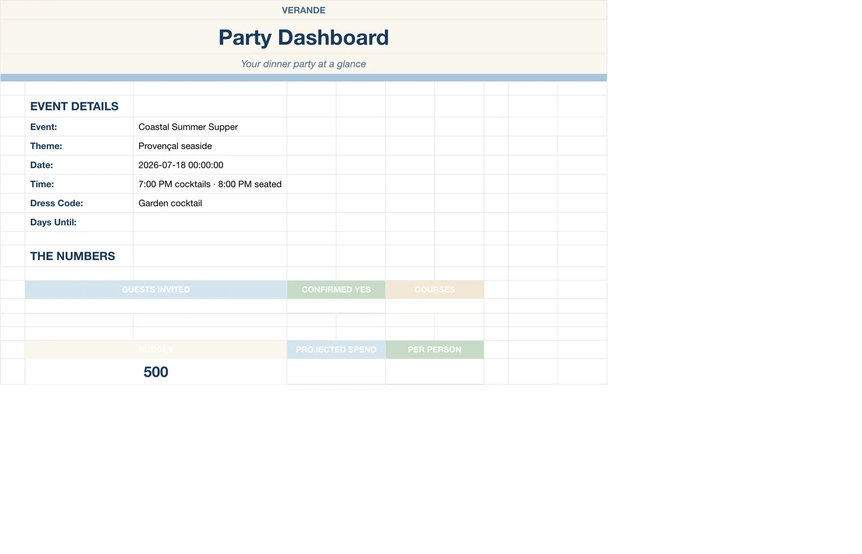Select the 'Dress Code:' label cell

point(79,204)
